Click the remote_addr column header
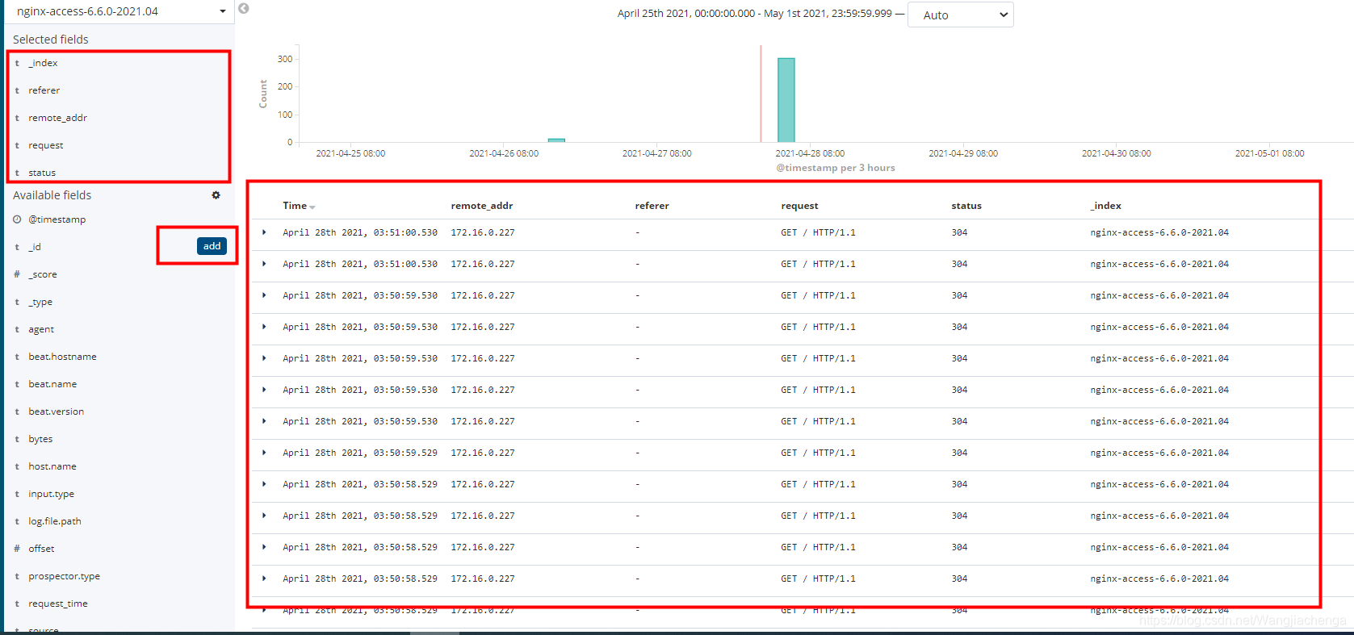This screenshot has width=1354, height=635. (x=482, y=206)
